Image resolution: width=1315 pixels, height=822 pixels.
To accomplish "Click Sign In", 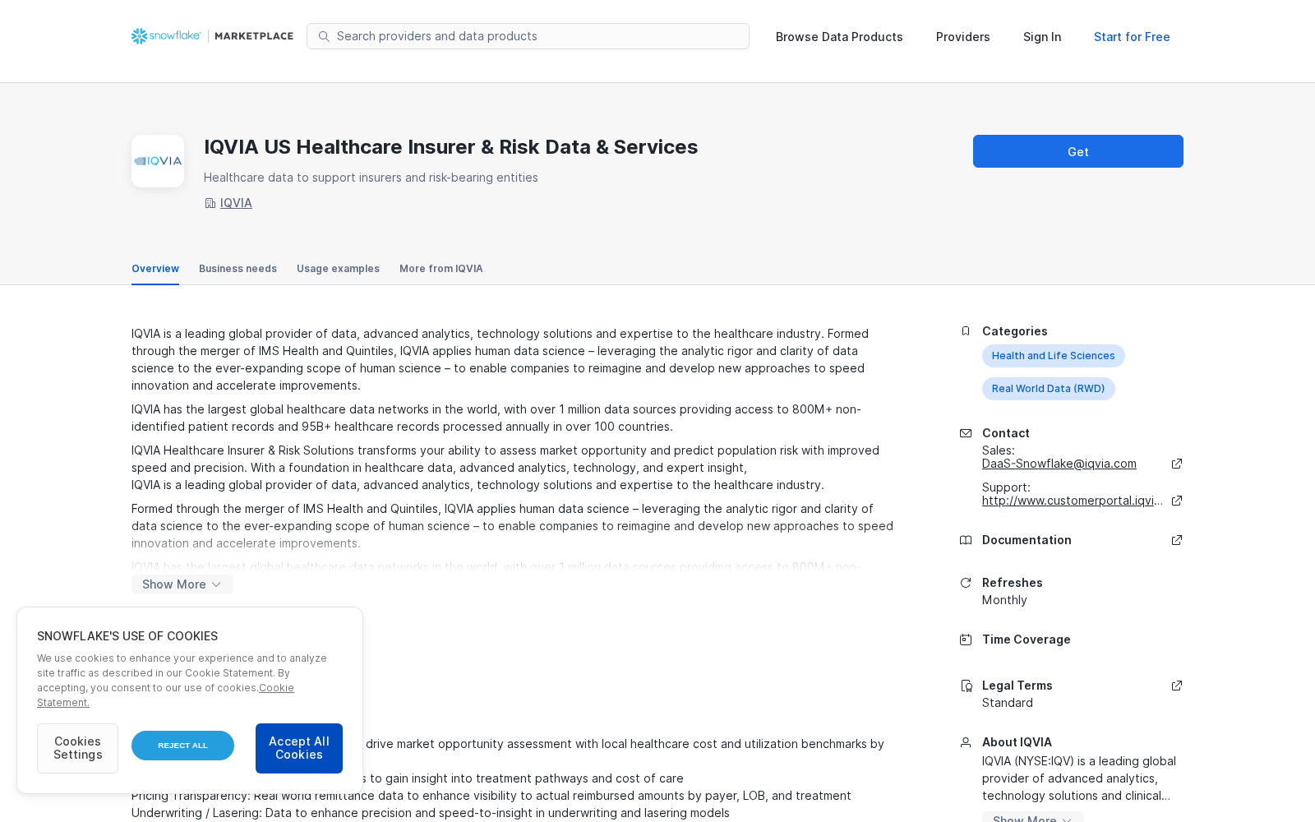I will (1042, 37).
